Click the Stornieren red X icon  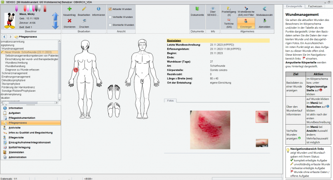69,21
